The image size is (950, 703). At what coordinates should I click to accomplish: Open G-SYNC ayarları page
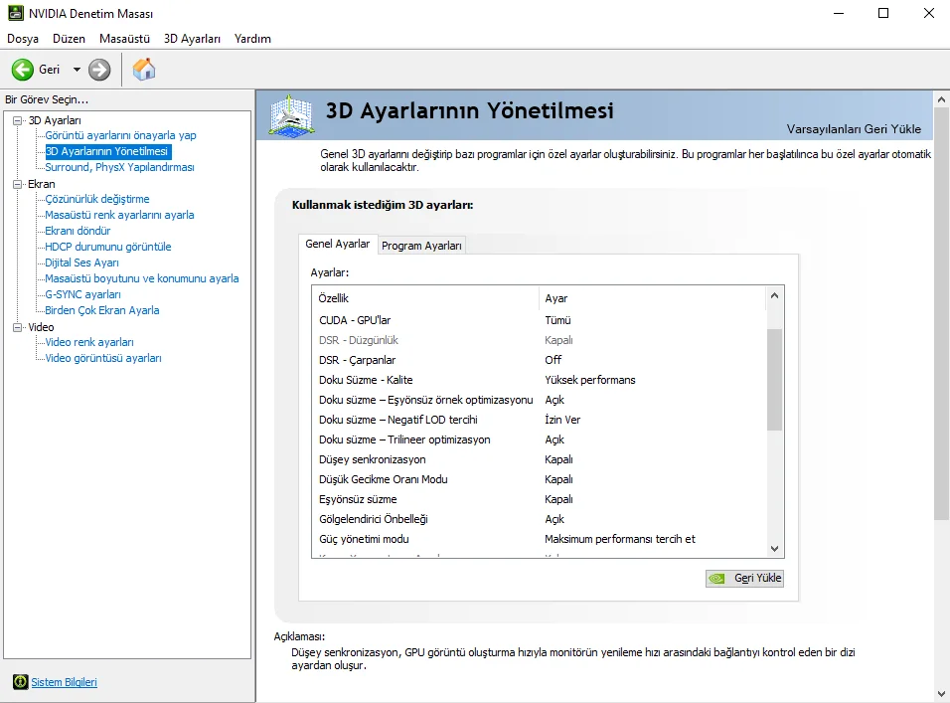point(83,294)
